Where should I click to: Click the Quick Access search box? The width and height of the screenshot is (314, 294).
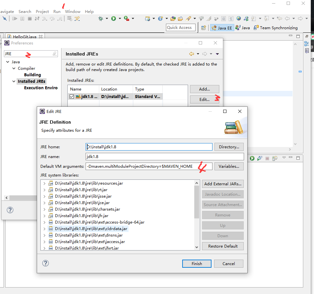181,28
